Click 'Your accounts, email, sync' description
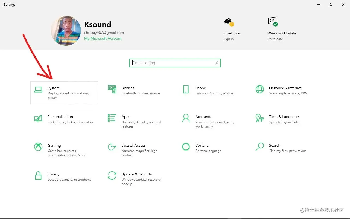The image size is (350, 219). click(x=215, y=124)
